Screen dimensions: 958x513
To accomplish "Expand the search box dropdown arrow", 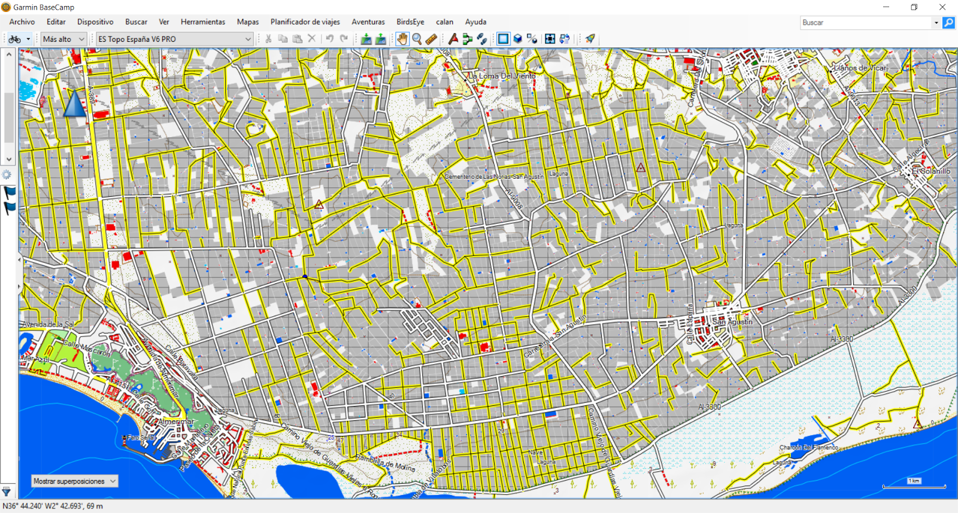I will (936, 23).
